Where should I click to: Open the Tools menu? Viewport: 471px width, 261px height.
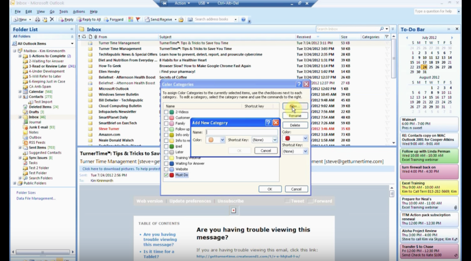click(63, 12)
